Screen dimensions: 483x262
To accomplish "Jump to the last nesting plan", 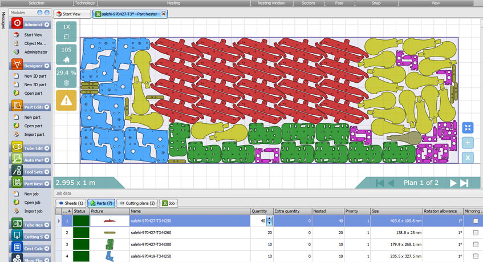I will (x=464, y=183).
